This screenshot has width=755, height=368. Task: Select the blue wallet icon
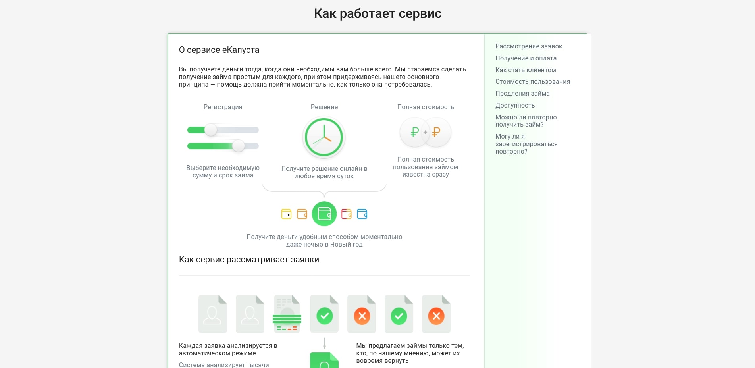point(362,214)
